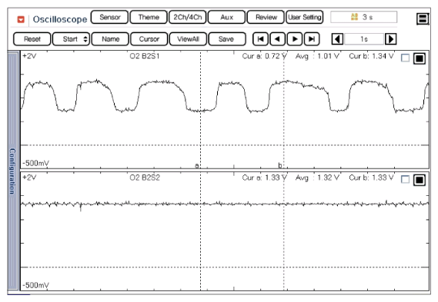The width and height of the screenshot is (438, 302).
Task: Open the Sensor menu
Action: 110,17
